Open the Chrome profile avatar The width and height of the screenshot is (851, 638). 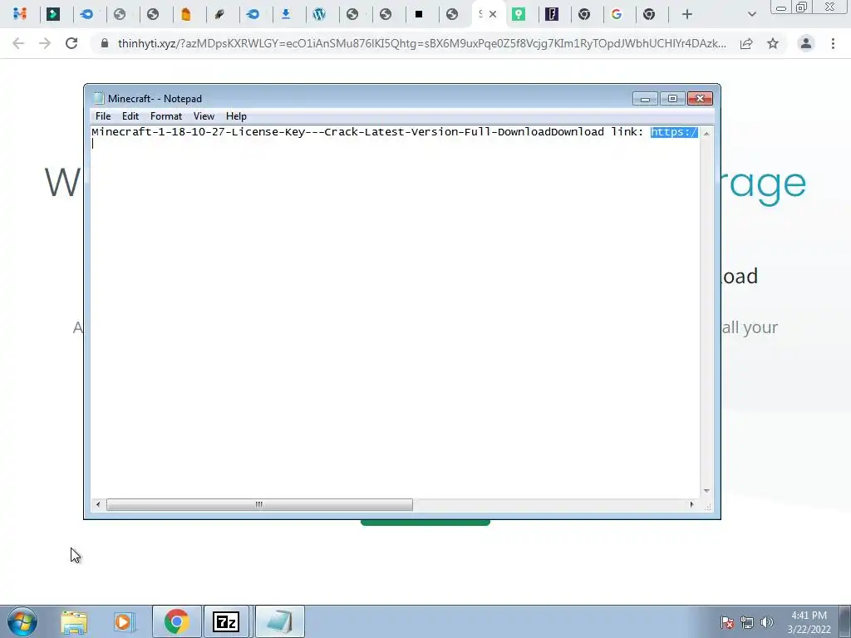tap(806, 43)
